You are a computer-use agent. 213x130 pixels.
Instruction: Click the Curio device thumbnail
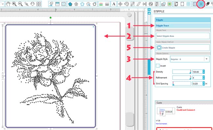[x=166, y=112]
